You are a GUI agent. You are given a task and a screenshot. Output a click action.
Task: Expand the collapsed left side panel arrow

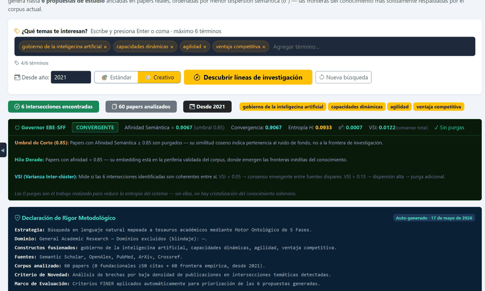tap(3, 150)
